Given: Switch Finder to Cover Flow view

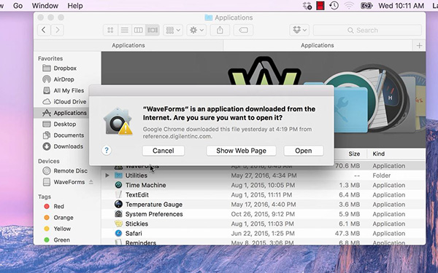Looking at the screenshot, I should coord(153,30).
